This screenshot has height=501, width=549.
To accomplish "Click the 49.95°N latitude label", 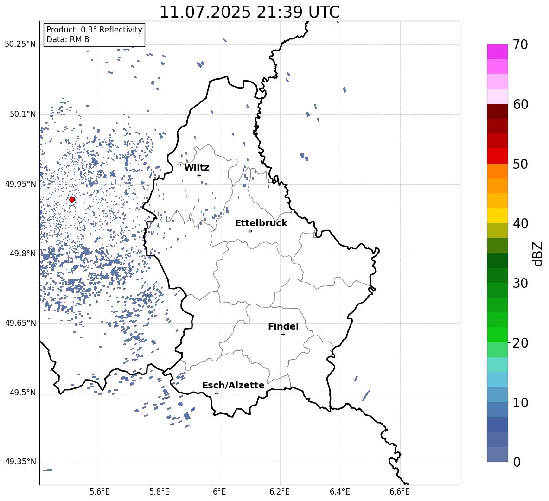I will pyautogui.click(x=20, y=184).
